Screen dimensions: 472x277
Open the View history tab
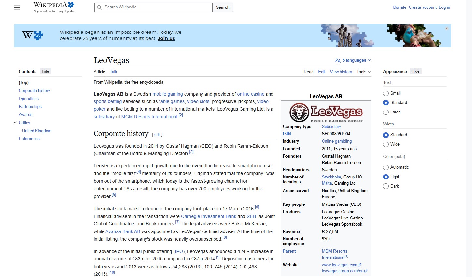(x=340, y=72)
